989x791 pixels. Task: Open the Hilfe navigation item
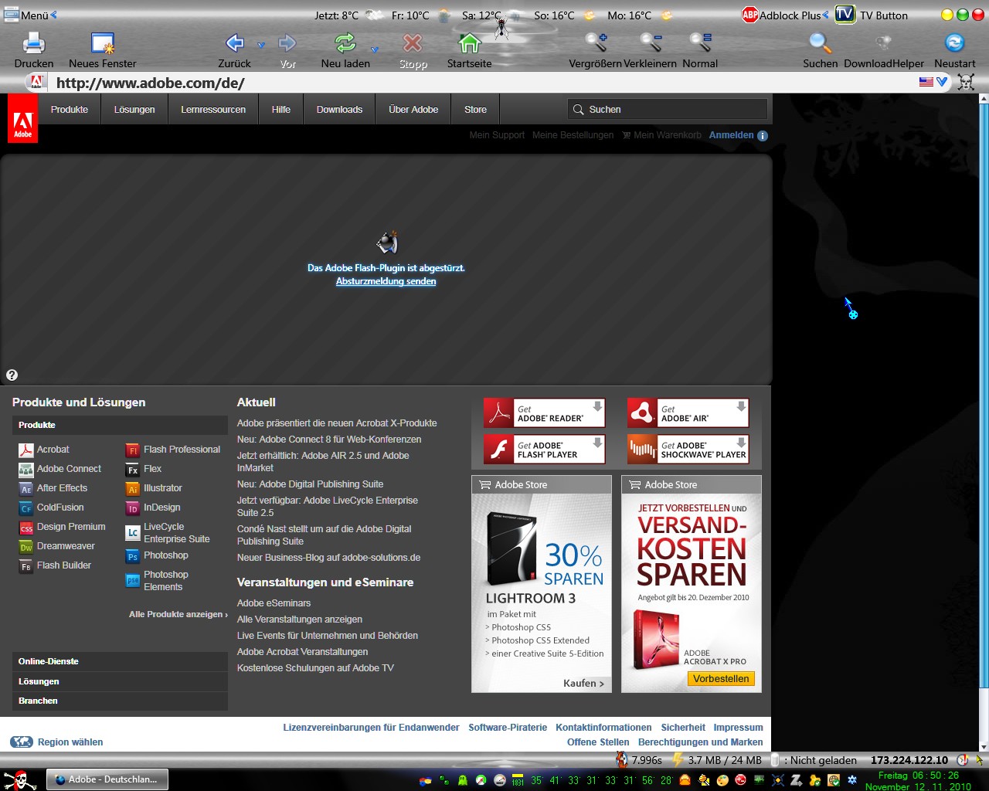[281, 110]
